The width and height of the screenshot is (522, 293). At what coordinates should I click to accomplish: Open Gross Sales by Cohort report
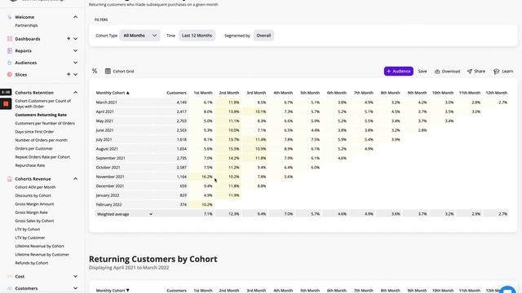pyautogui.click(x=34, y=221)
